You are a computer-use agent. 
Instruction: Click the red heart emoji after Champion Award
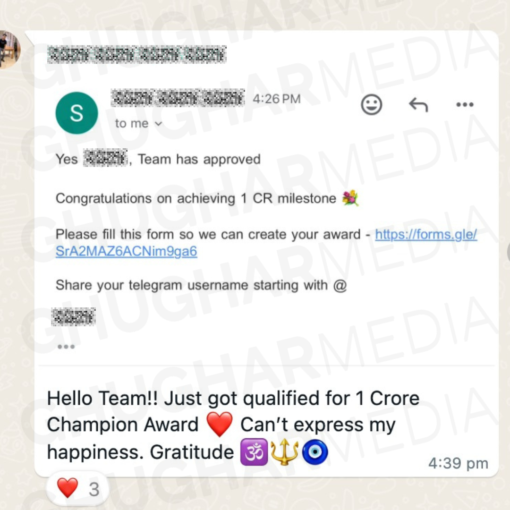[x=220, y=424]
